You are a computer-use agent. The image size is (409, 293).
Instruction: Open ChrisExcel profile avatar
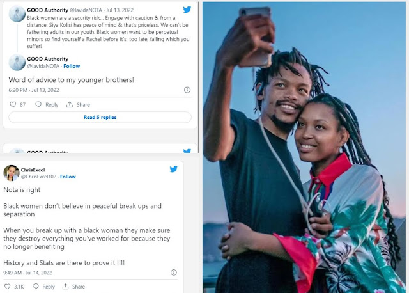coord(12,173)
